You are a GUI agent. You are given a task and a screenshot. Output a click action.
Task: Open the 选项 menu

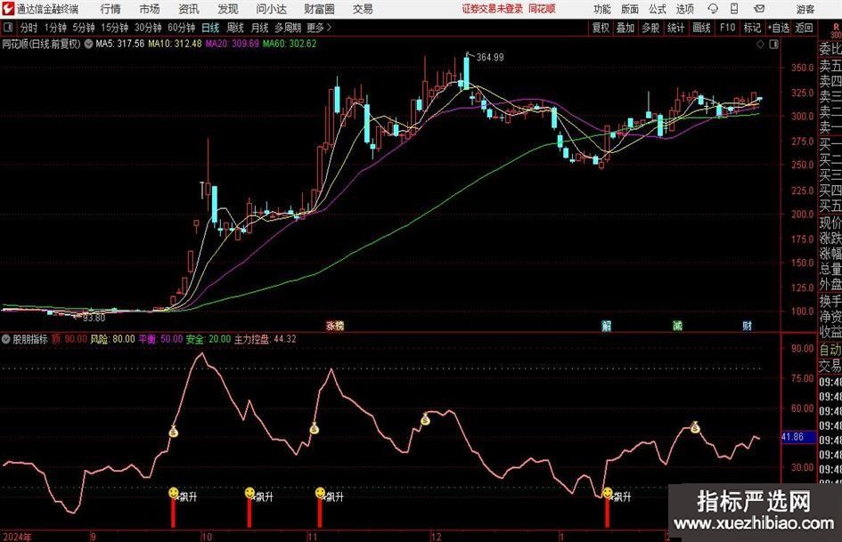click(684, 9)
